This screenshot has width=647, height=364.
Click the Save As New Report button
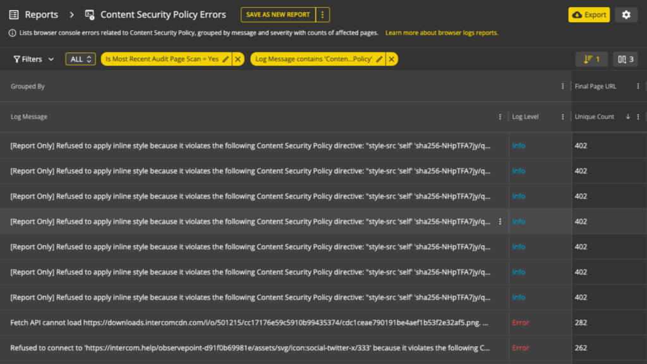(x=277, y=14)
